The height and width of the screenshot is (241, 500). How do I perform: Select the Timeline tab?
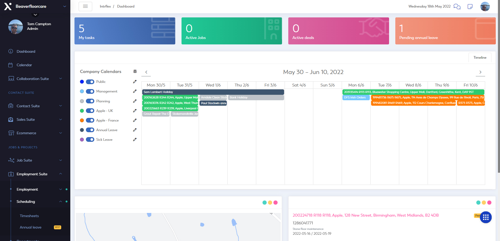pos(480,58)
